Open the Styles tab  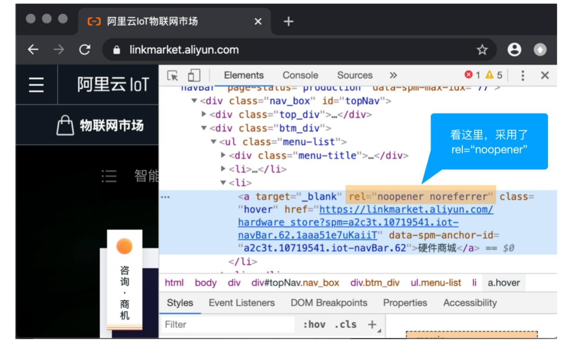[x=180, y=303]
